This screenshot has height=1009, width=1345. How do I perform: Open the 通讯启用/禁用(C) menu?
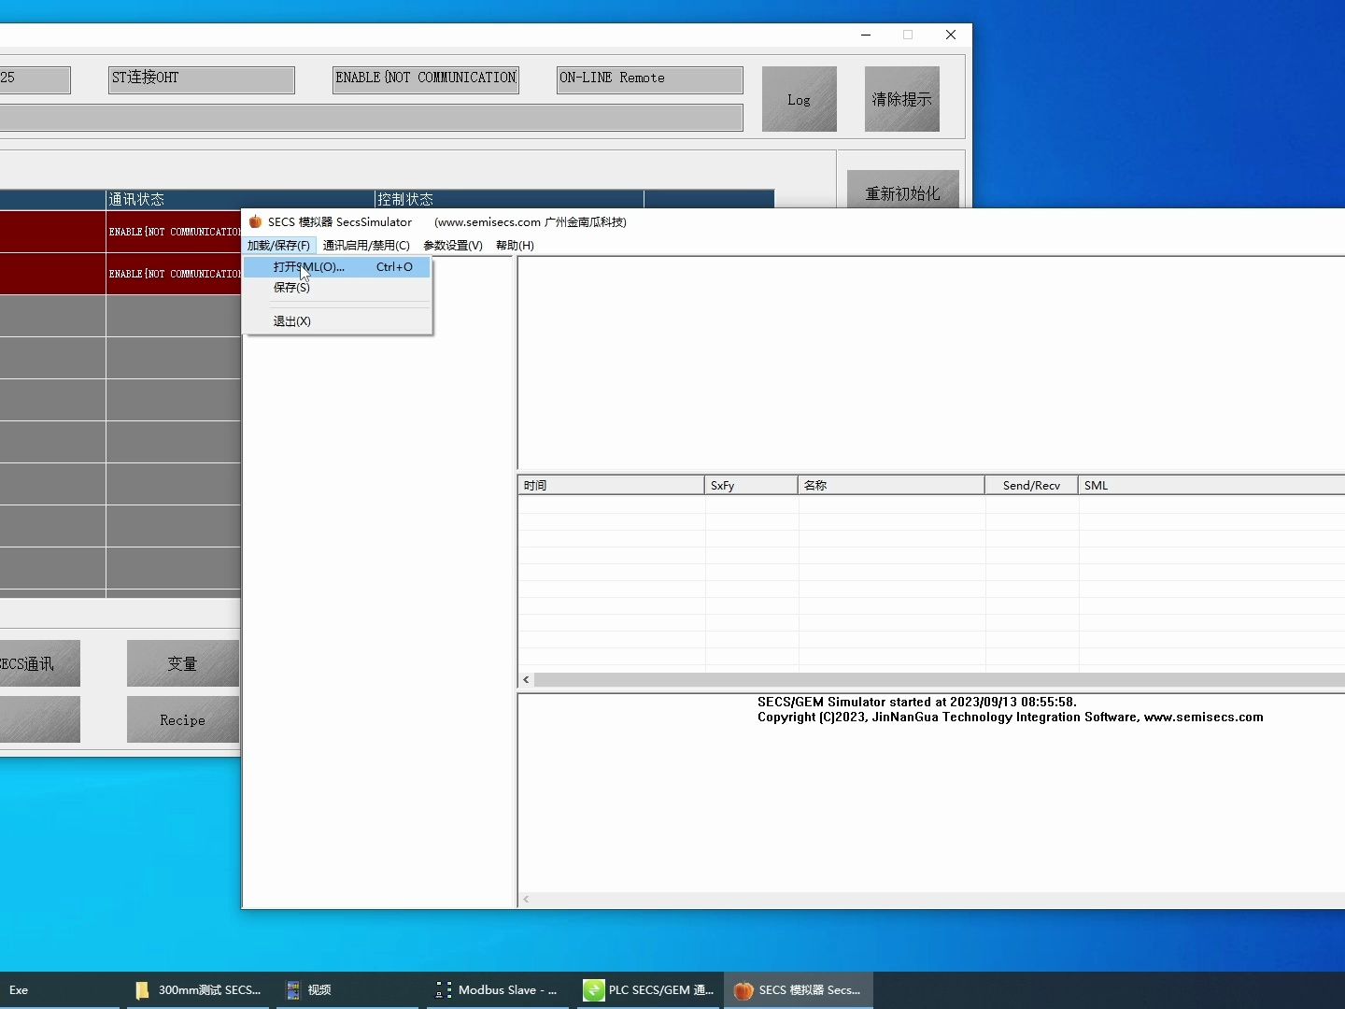pyautogui.click(x=366, y=246)
